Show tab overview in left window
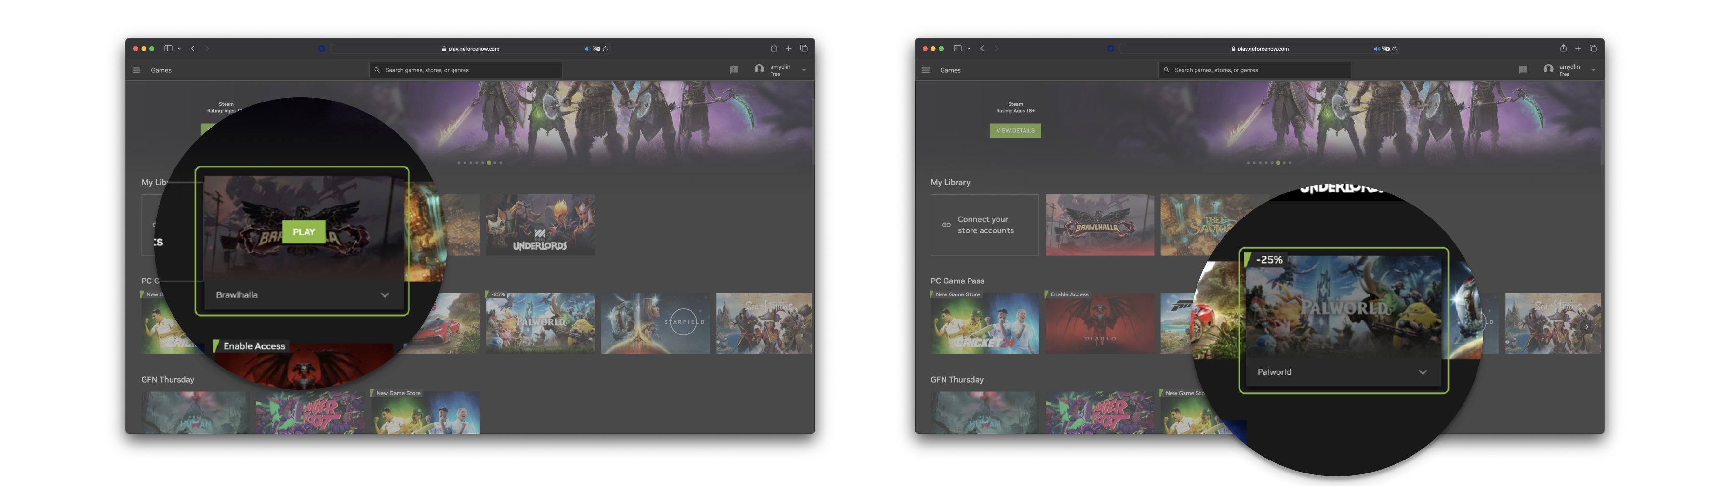The image size is (1729, 486). (x=803, y=48)
